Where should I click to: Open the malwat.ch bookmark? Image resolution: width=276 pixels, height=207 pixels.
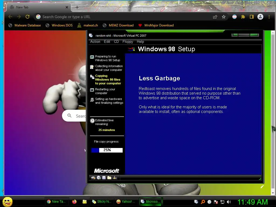click(x=88, y=25)
